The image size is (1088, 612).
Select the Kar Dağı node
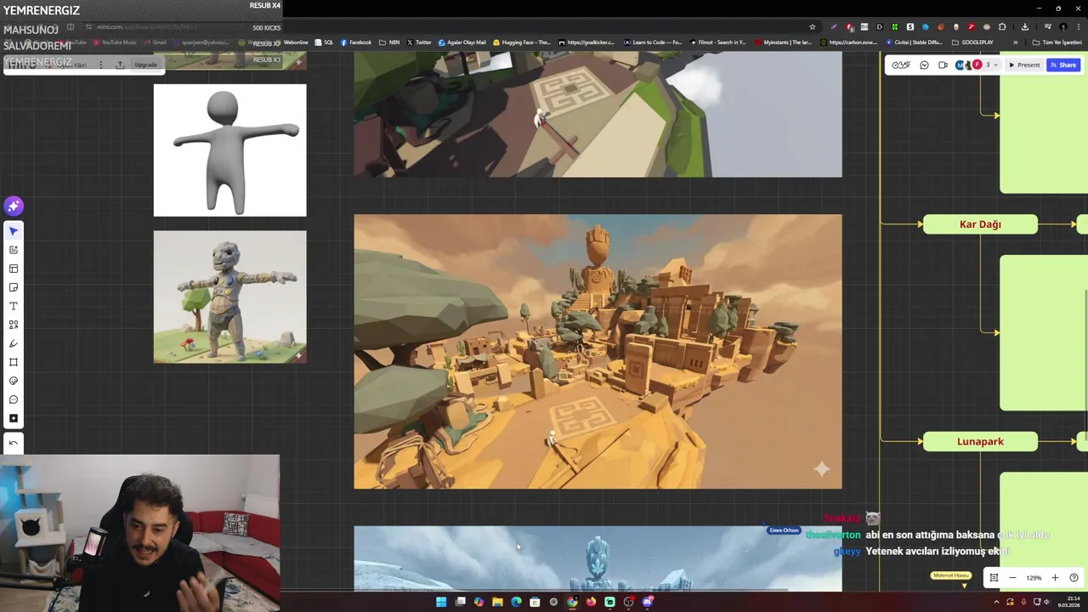tap(980, 224)
